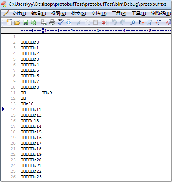Click the Font settings A icon
This screenshot has height=182, width=172.
click(168, 23)
